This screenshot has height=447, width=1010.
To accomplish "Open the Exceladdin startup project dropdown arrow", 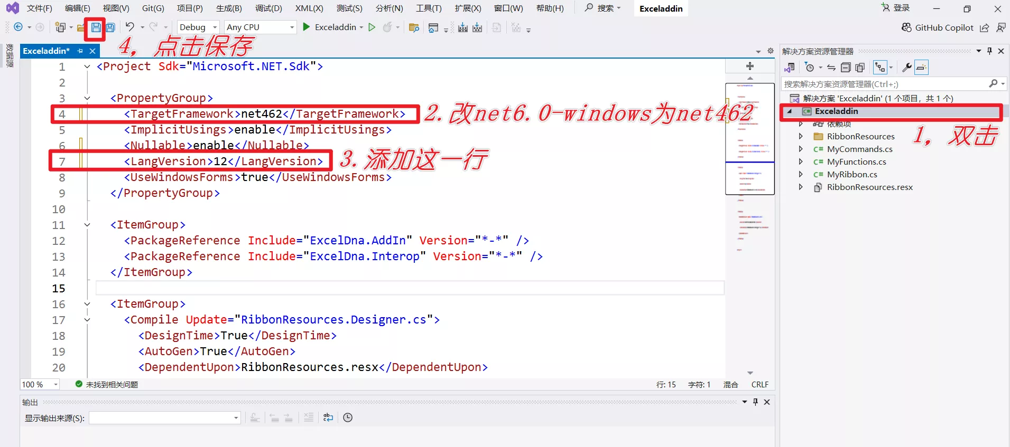I will coord(361,27).
